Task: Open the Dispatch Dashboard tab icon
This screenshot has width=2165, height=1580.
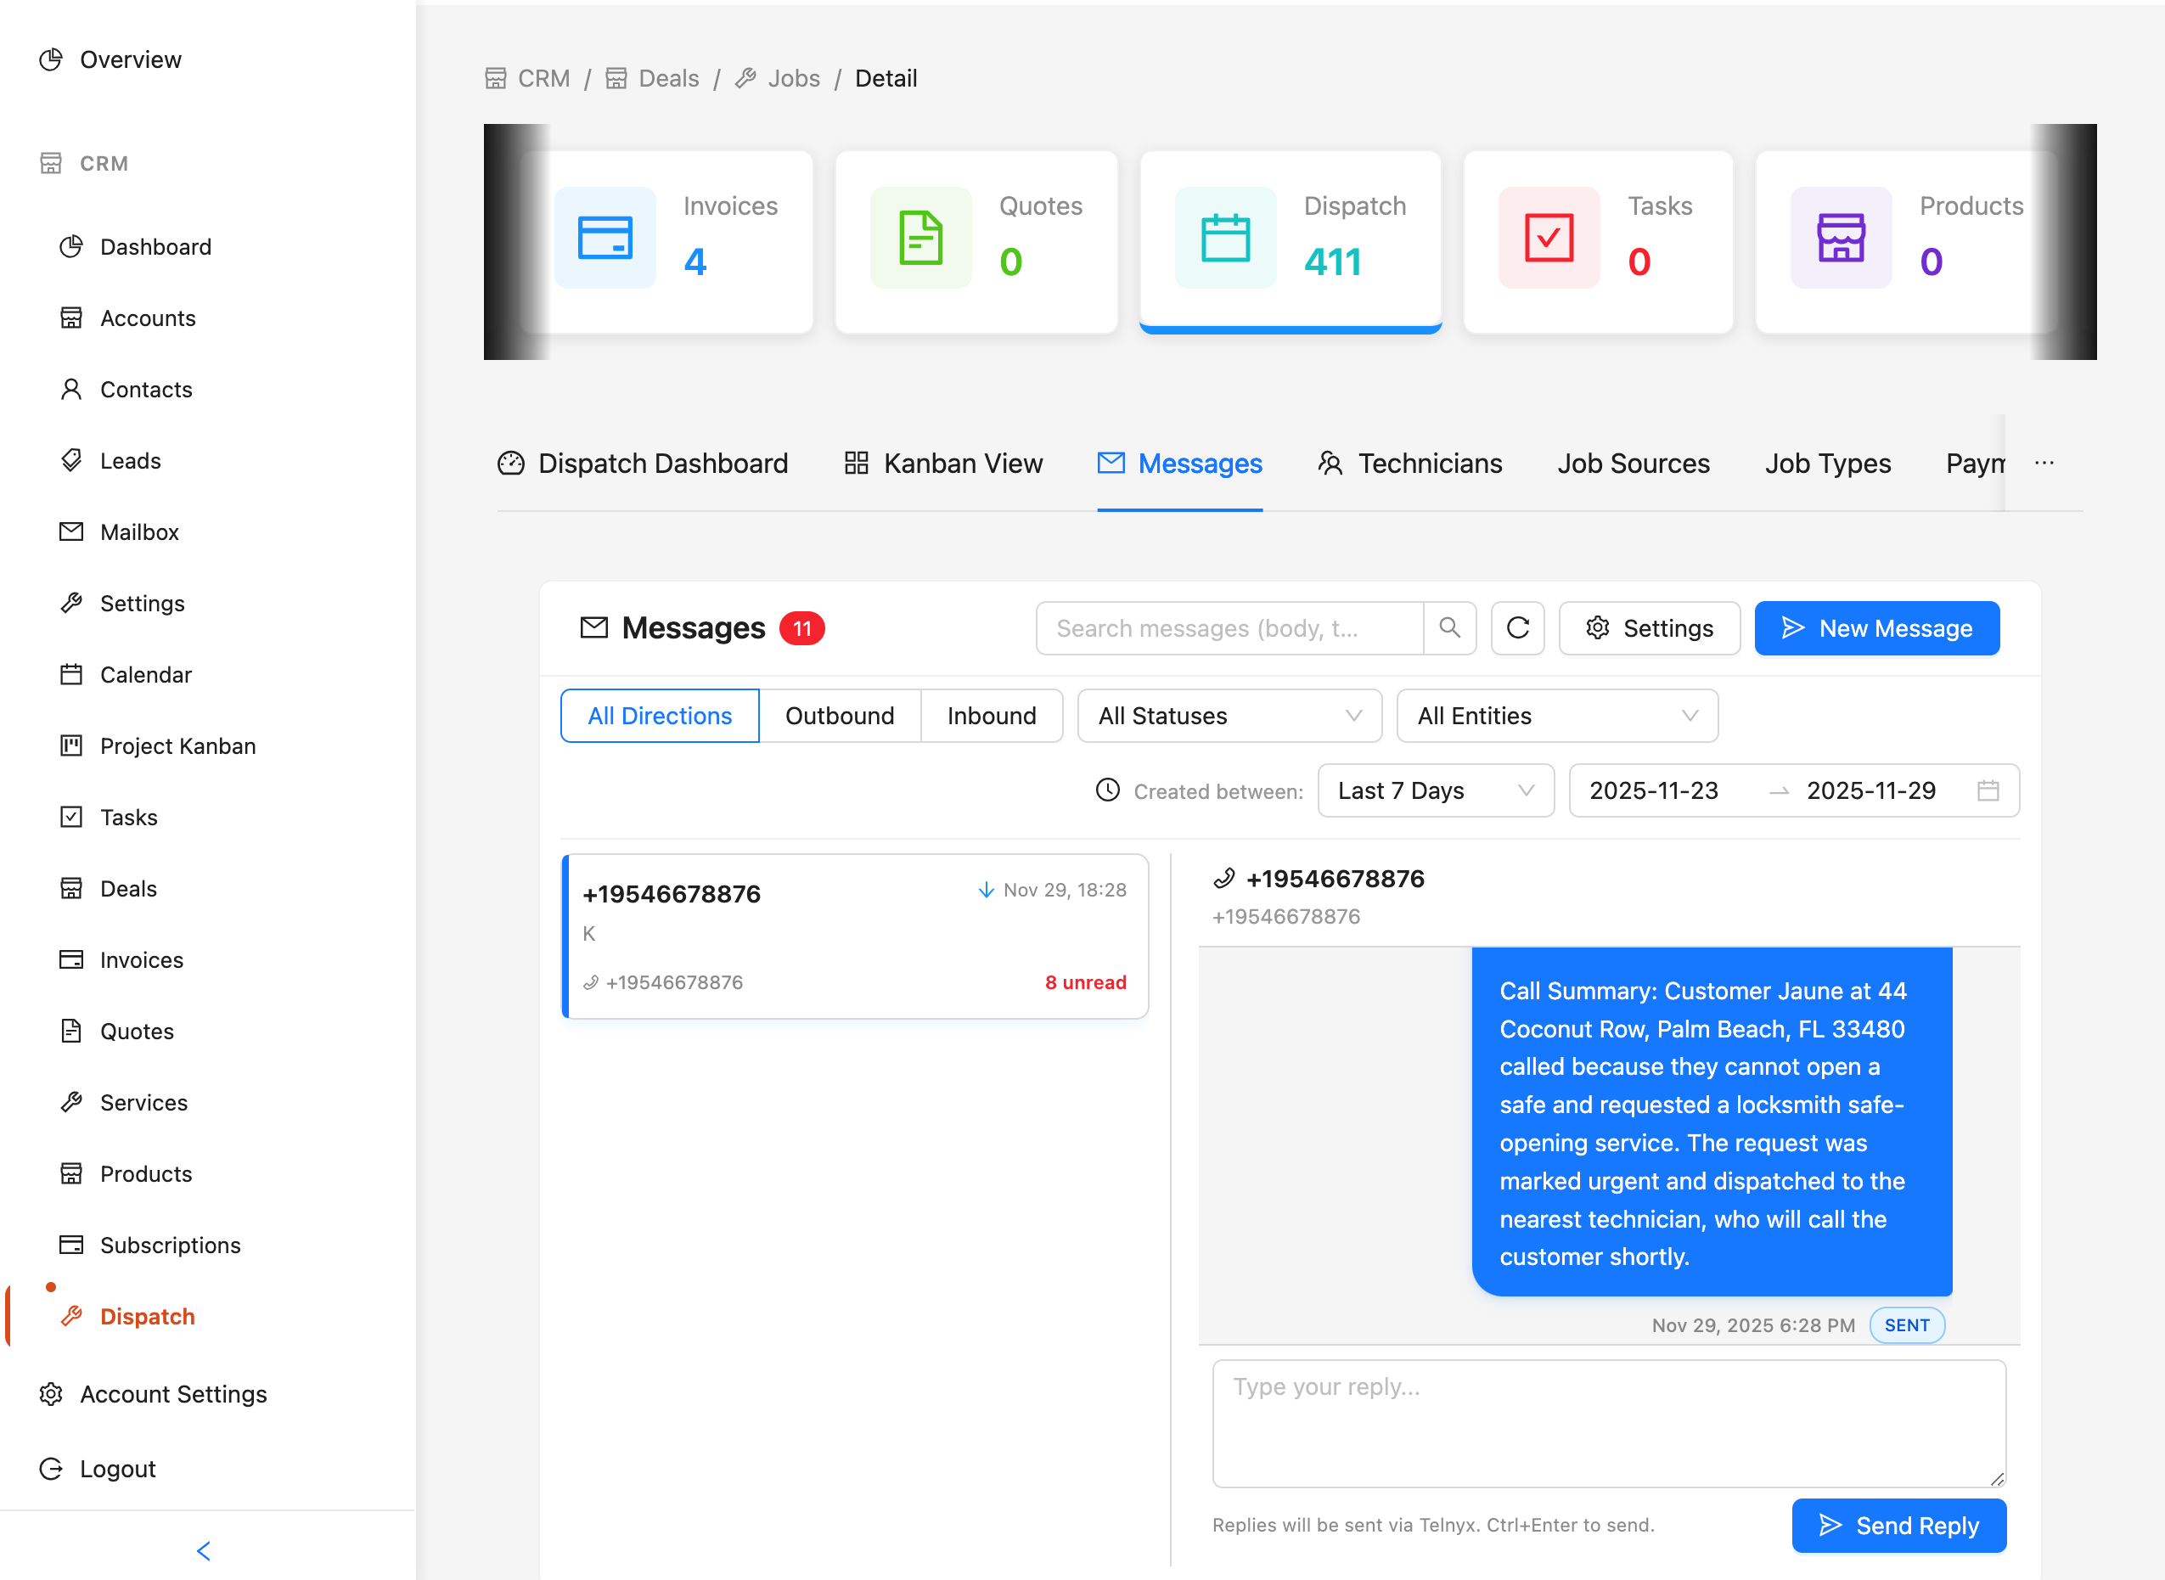Action: coord(512,463)
